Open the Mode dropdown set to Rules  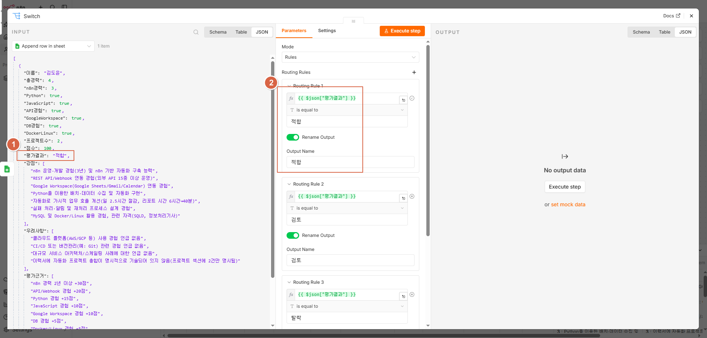coord(350,57)
